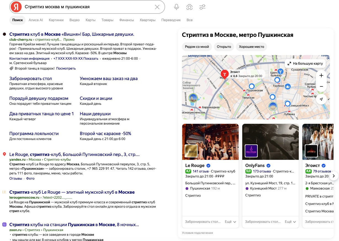Click the round building photo marker near Баррикадная

(193, 98)
